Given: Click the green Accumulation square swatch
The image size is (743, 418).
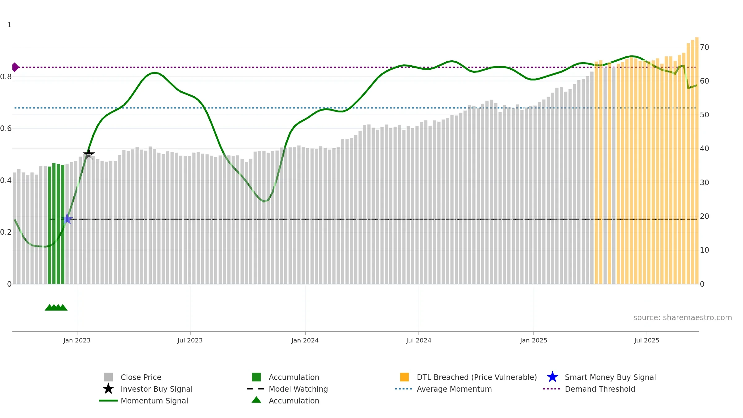Looking at the screenshot, I should (256, 377).
